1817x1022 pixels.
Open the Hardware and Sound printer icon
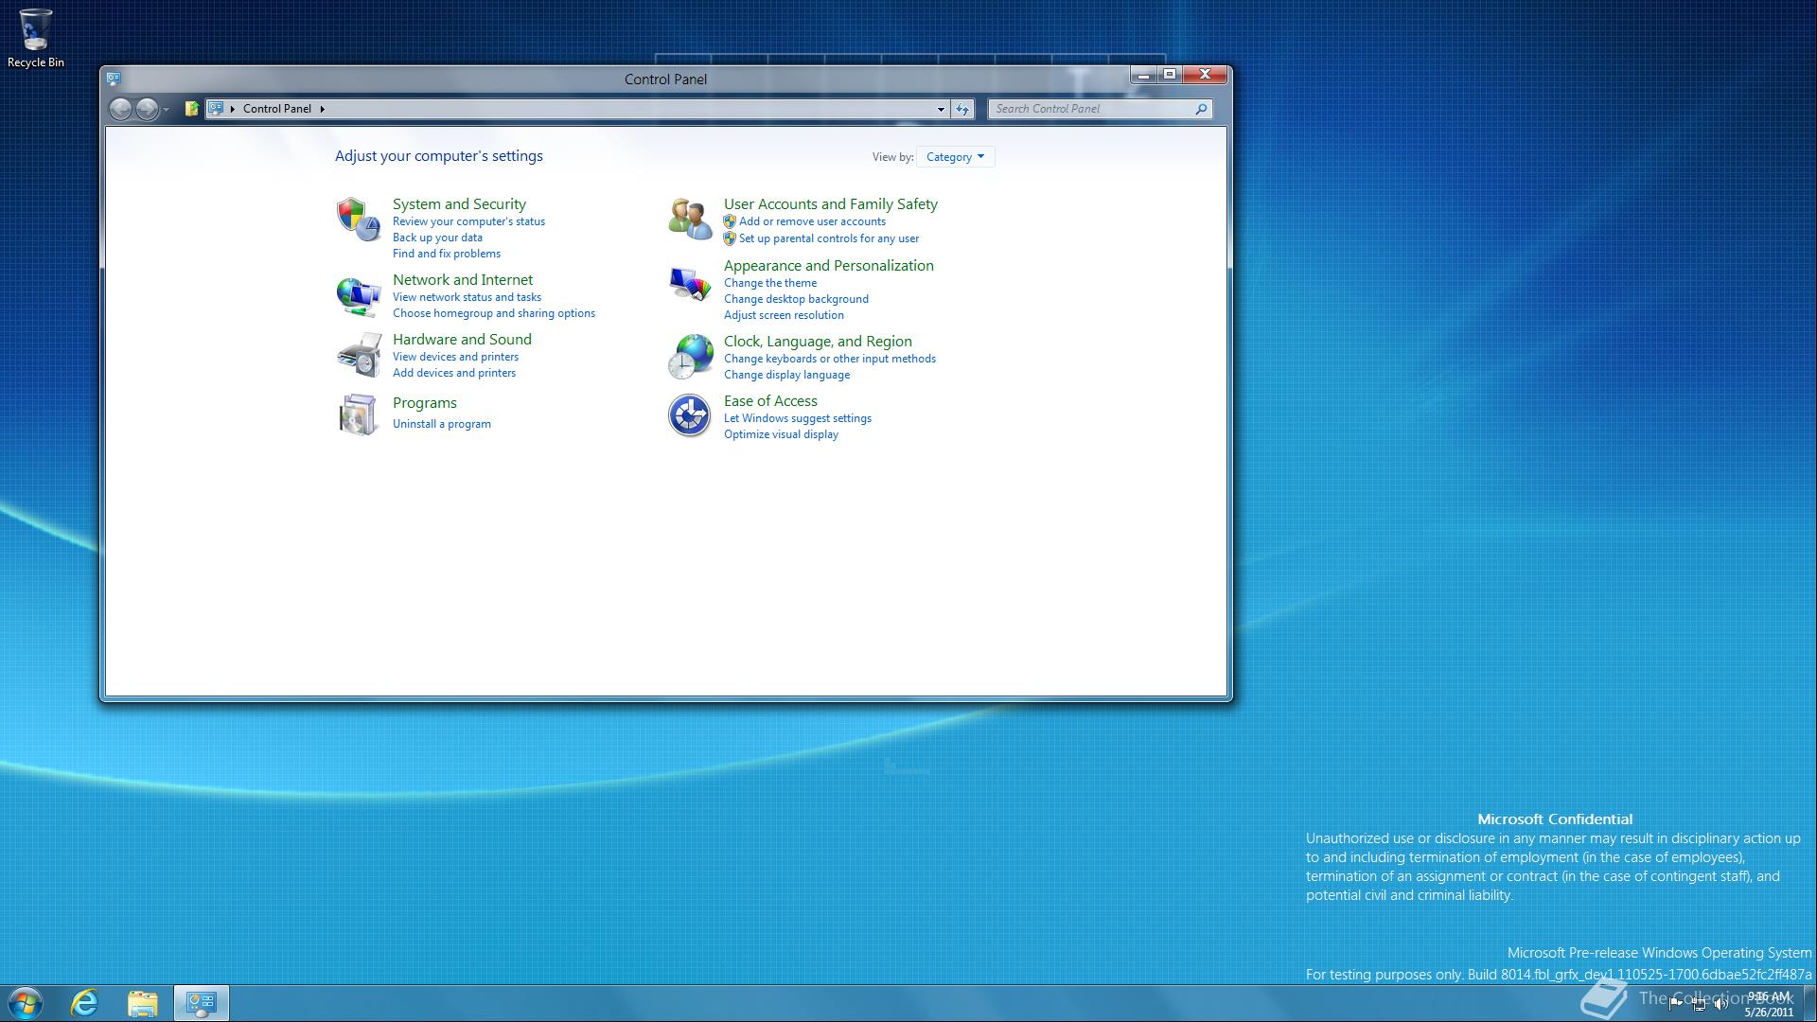(x=359, y=356)
